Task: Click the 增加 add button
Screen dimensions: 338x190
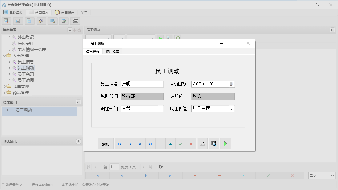Action: pyautogui.click(x=106, y=144)
